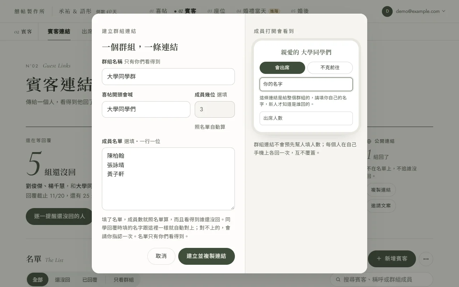Screen dimensions: 459x287
Task: Click the 新增賓客 button
Action: pyautogui.click(x=392, y=259)
